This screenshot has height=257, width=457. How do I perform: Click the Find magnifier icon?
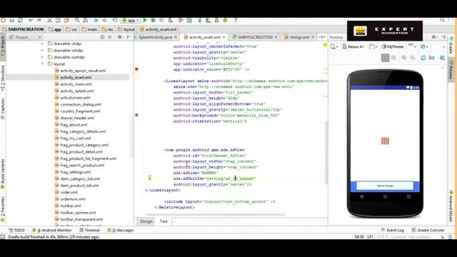(x=77, y=20)
